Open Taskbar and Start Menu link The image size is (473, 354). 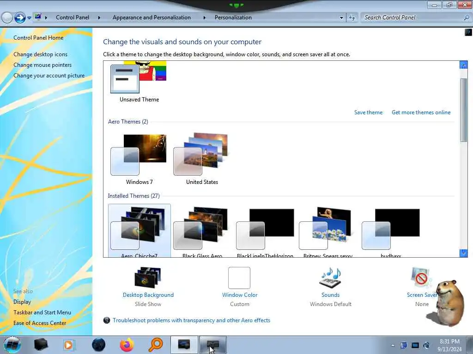42,312
